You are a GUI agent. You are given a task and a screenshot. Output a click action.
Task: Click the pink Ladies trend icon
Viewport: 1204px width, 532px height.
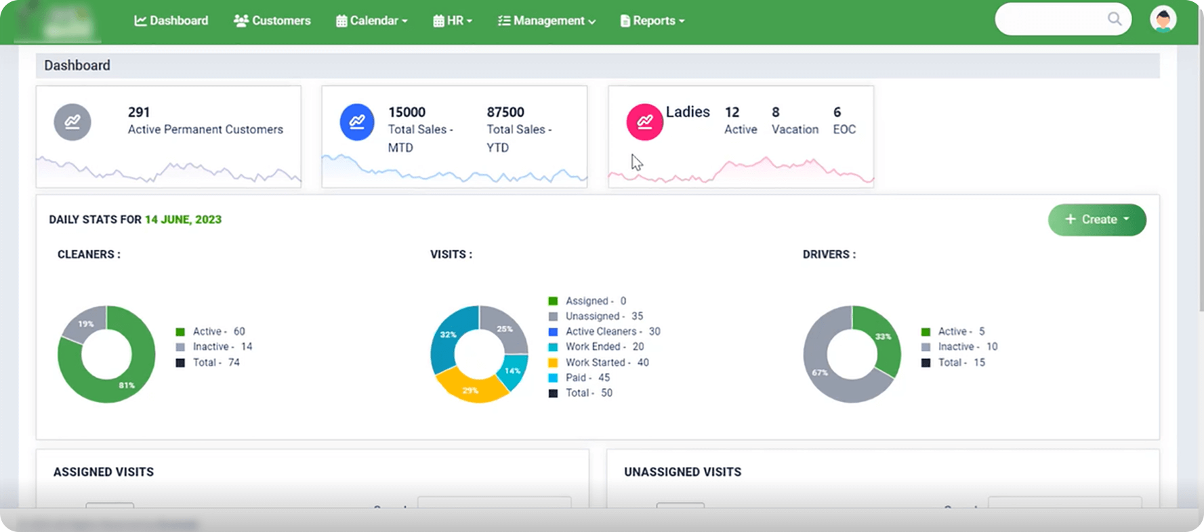coord(644,122)
